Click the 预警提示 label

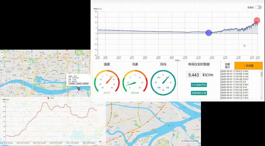[x=227, y=66]
